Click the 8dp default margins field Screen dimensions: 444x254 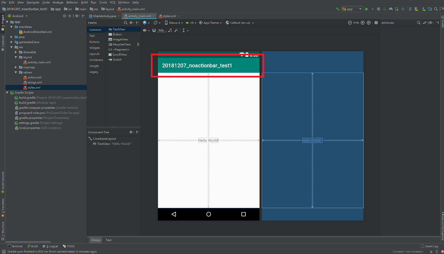(161, 30)
